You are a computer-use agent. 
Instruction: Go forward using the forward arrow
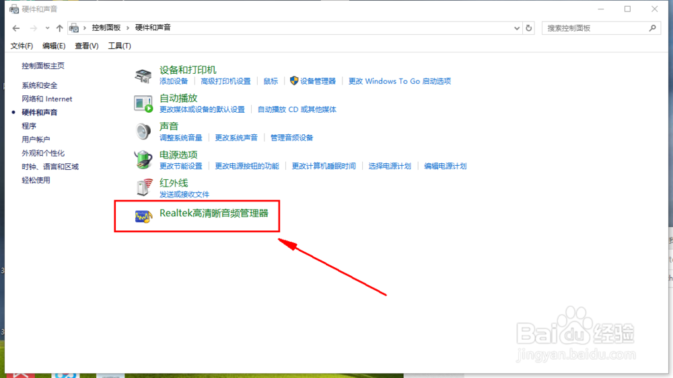tap(33, 28)
